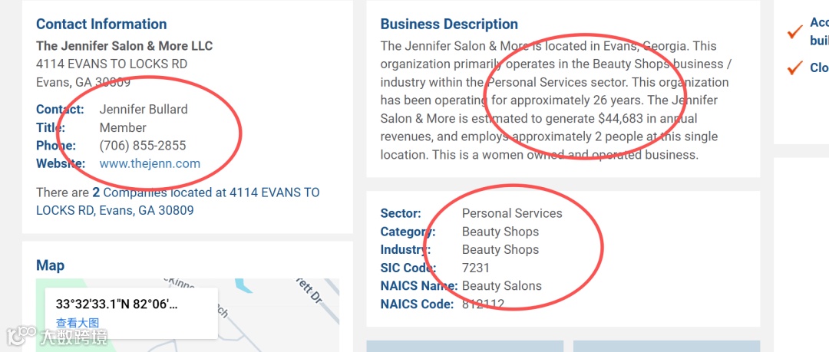Click the contact name Jennifer Bullard
Viewport: 829px width, 352px height.
click(144, 110)
